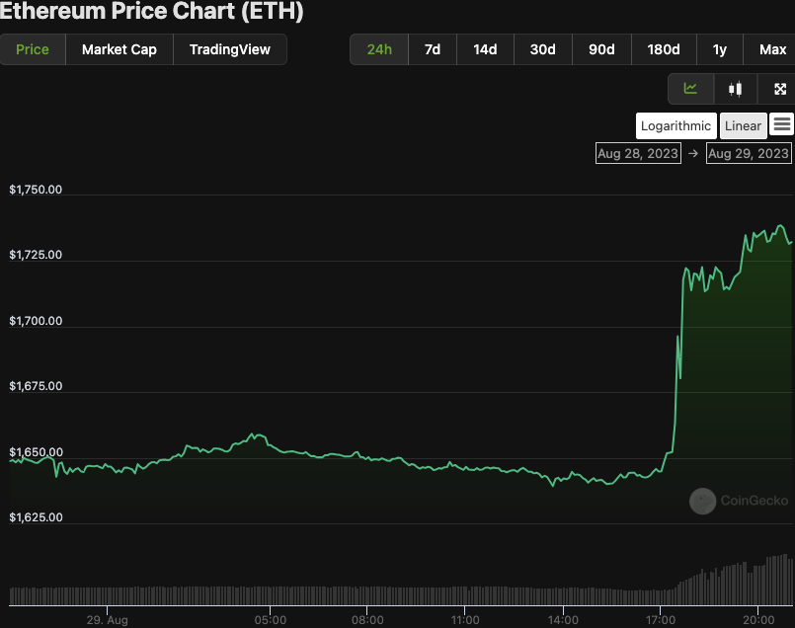This screenshot has height=628, width=795.
Task: Switch to candlestick chart view
Action: [734, 89]
